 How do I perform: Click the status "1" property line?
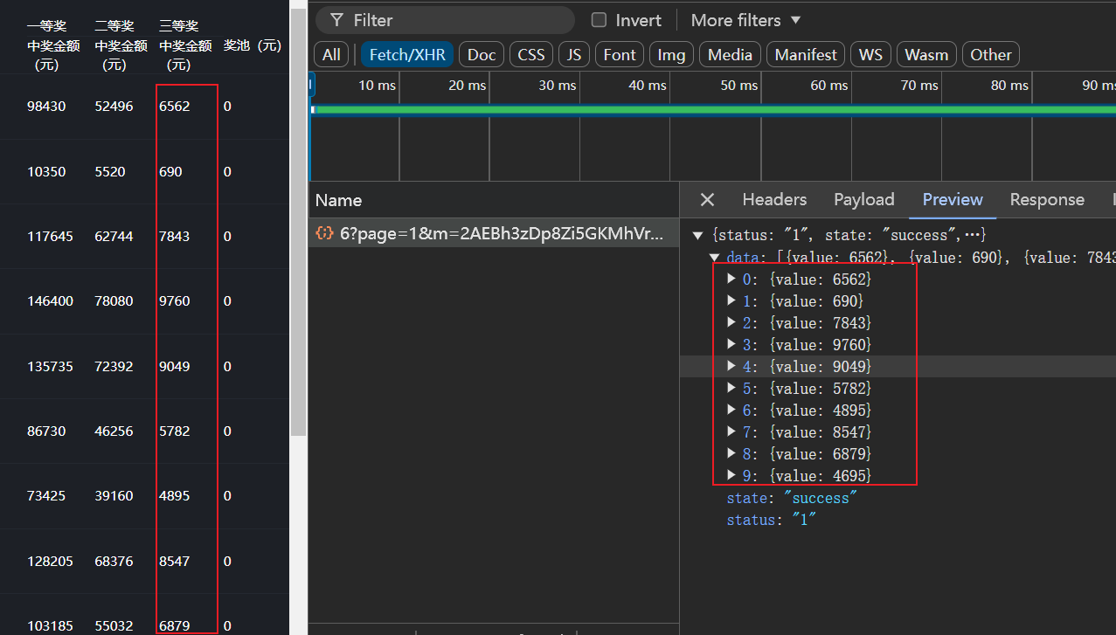[772, 520]
